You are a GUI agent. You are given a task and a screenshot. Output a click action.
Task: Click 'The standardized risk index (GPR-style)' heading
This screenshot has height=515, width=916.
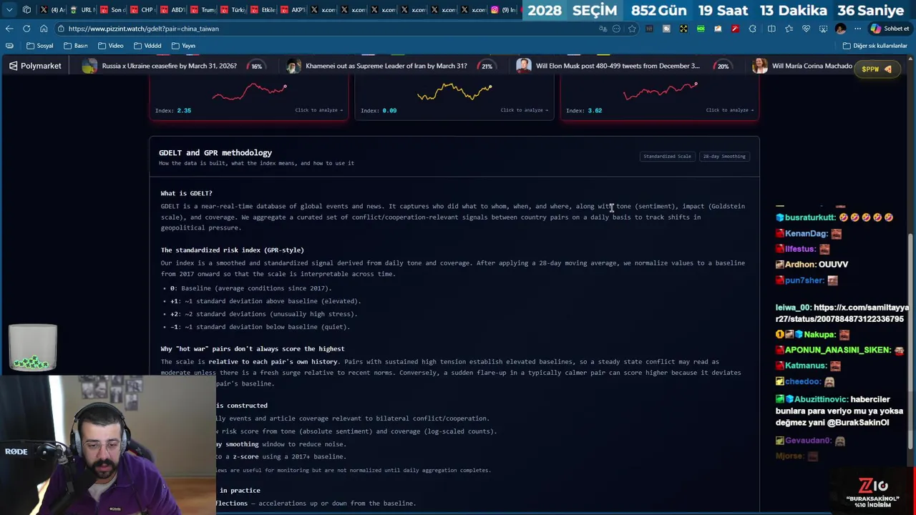pyautogui.click(x=232, y=250)
